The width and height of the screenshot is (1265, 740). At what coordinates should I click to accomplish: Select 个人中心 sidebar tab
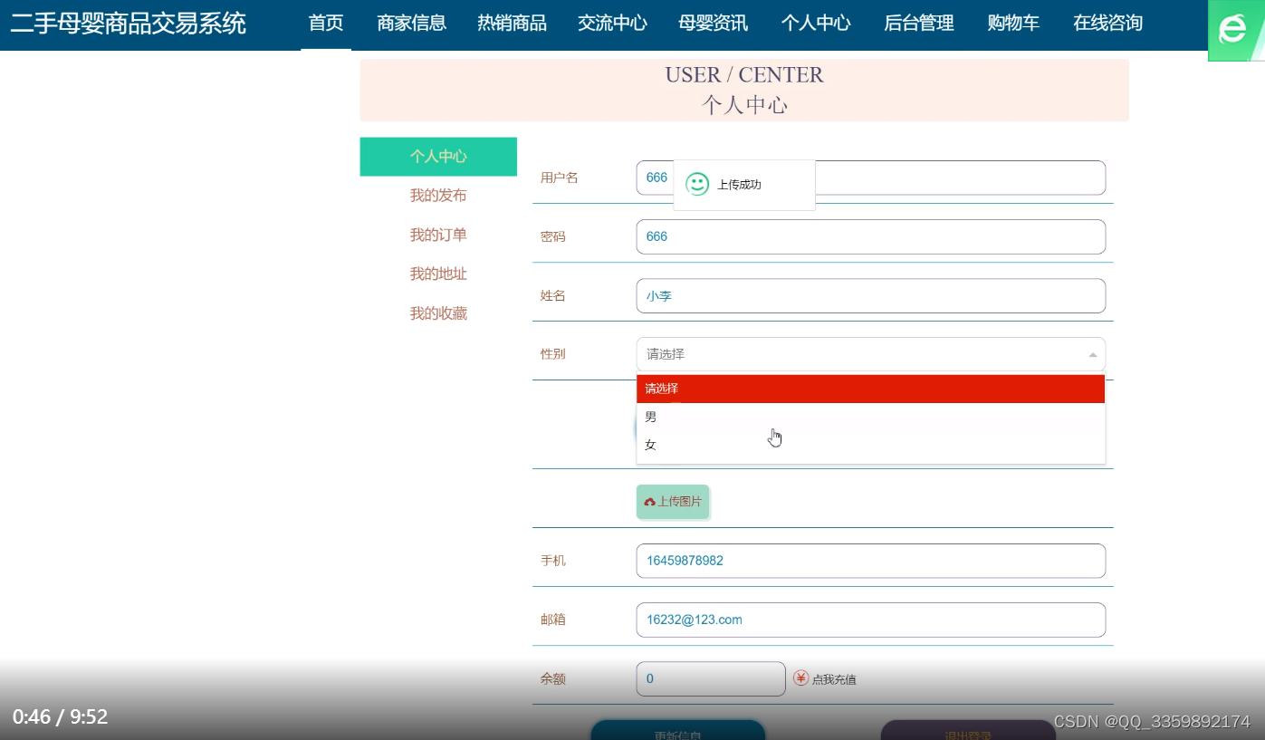click(438, 157)
